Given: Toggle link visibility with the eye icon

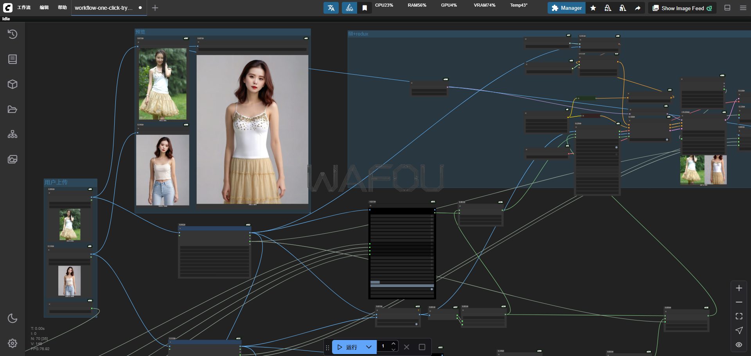Looking at the screenshot, I should click(739, 344).
